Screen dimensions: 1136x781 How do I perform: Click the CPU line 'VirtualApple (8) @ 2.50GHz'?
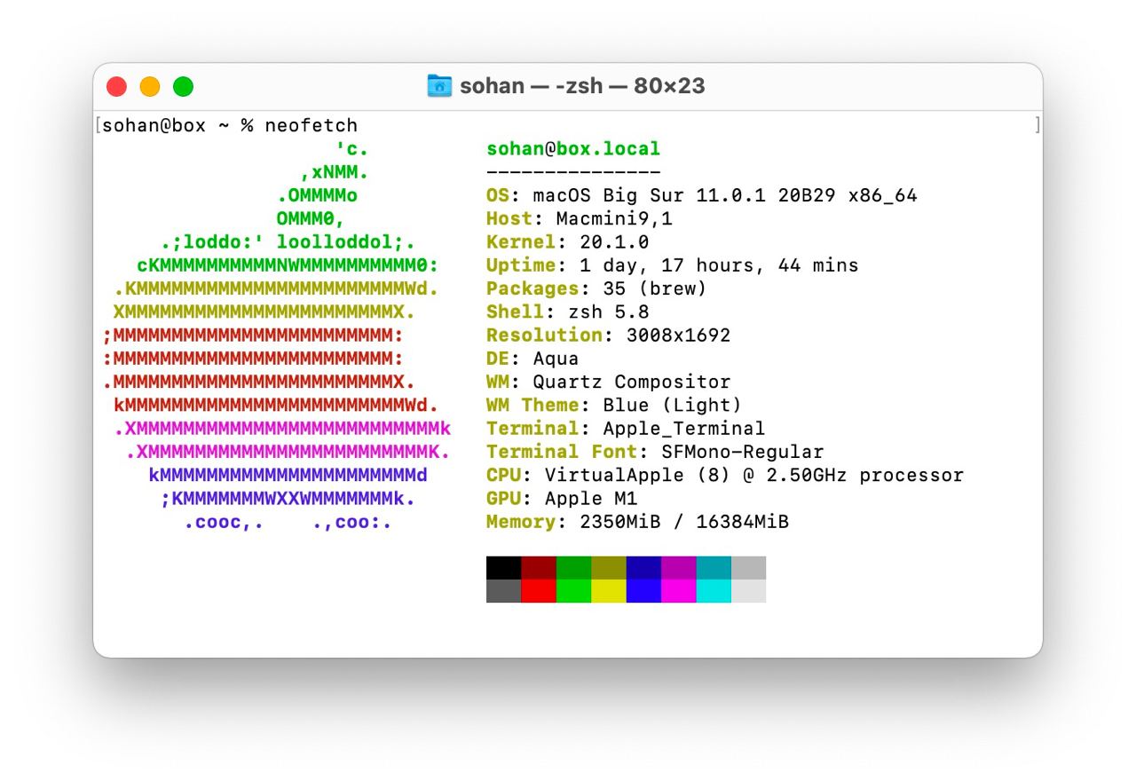pyautogui.click(x=696, y=475)
